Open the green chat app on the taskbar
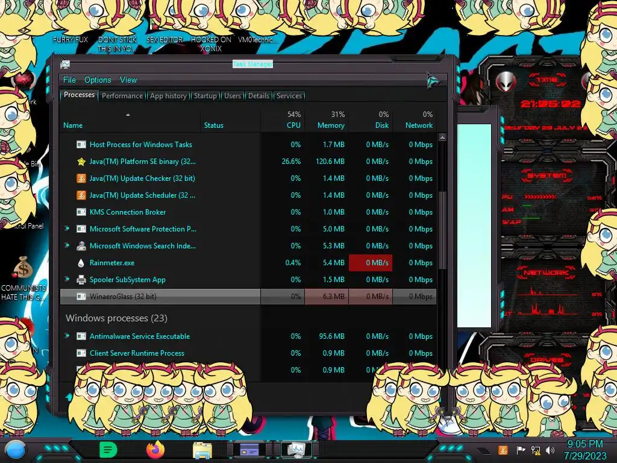 click(x=108, y=450)
